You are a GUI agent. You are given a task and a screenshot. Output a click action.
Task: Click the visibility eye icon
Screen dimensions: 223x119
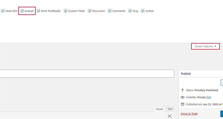click(183, 97)
